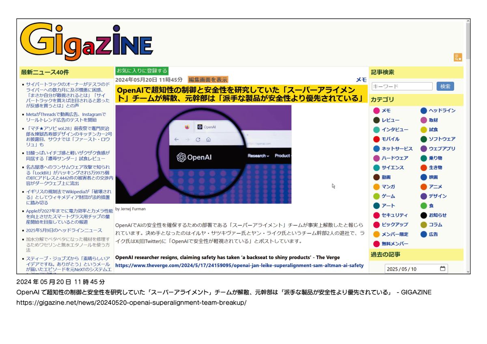
Task: Click the blue dot beside ネットサービス
Action: click(x=377, y=149)
